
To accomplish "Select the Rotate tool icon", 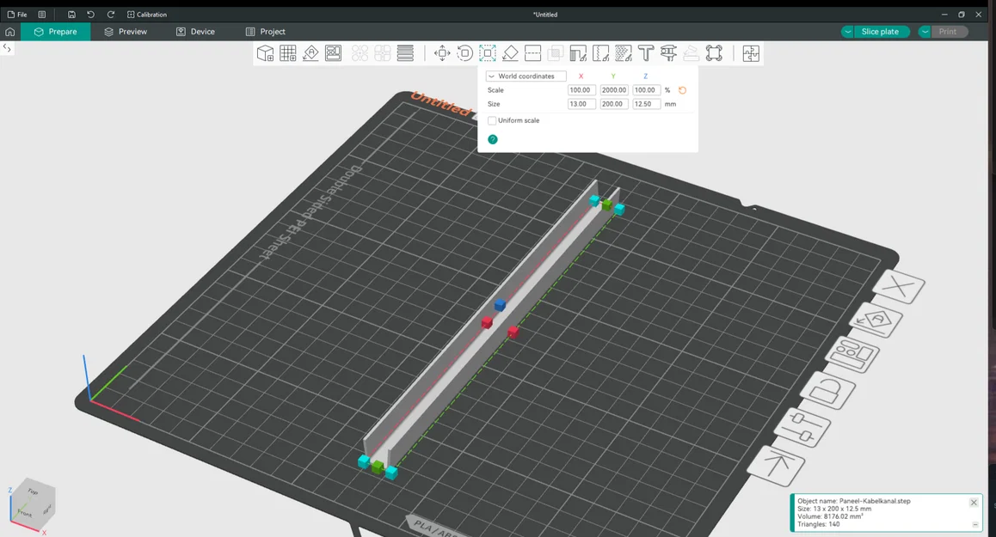I will click(465, 53).
